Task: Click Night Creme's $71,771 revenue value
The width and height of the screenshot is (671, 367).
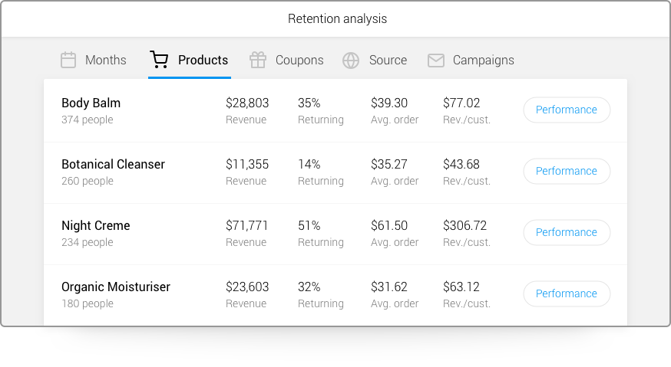Action: 247,225
